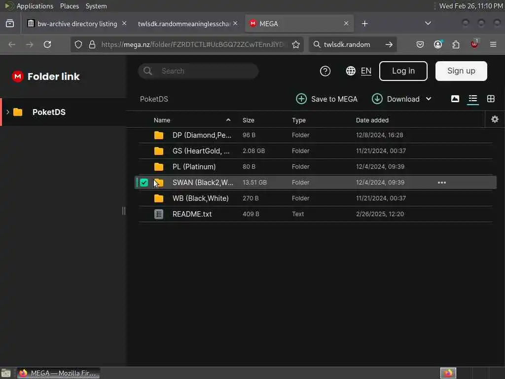
Task: Select the WB (Black,White) folder name
Action: [200, 198]
